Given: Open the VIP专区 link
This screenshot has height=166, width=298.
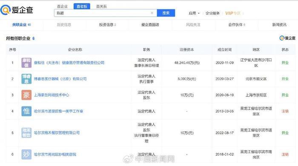Looking at the screenshot, I should [233, 13].
